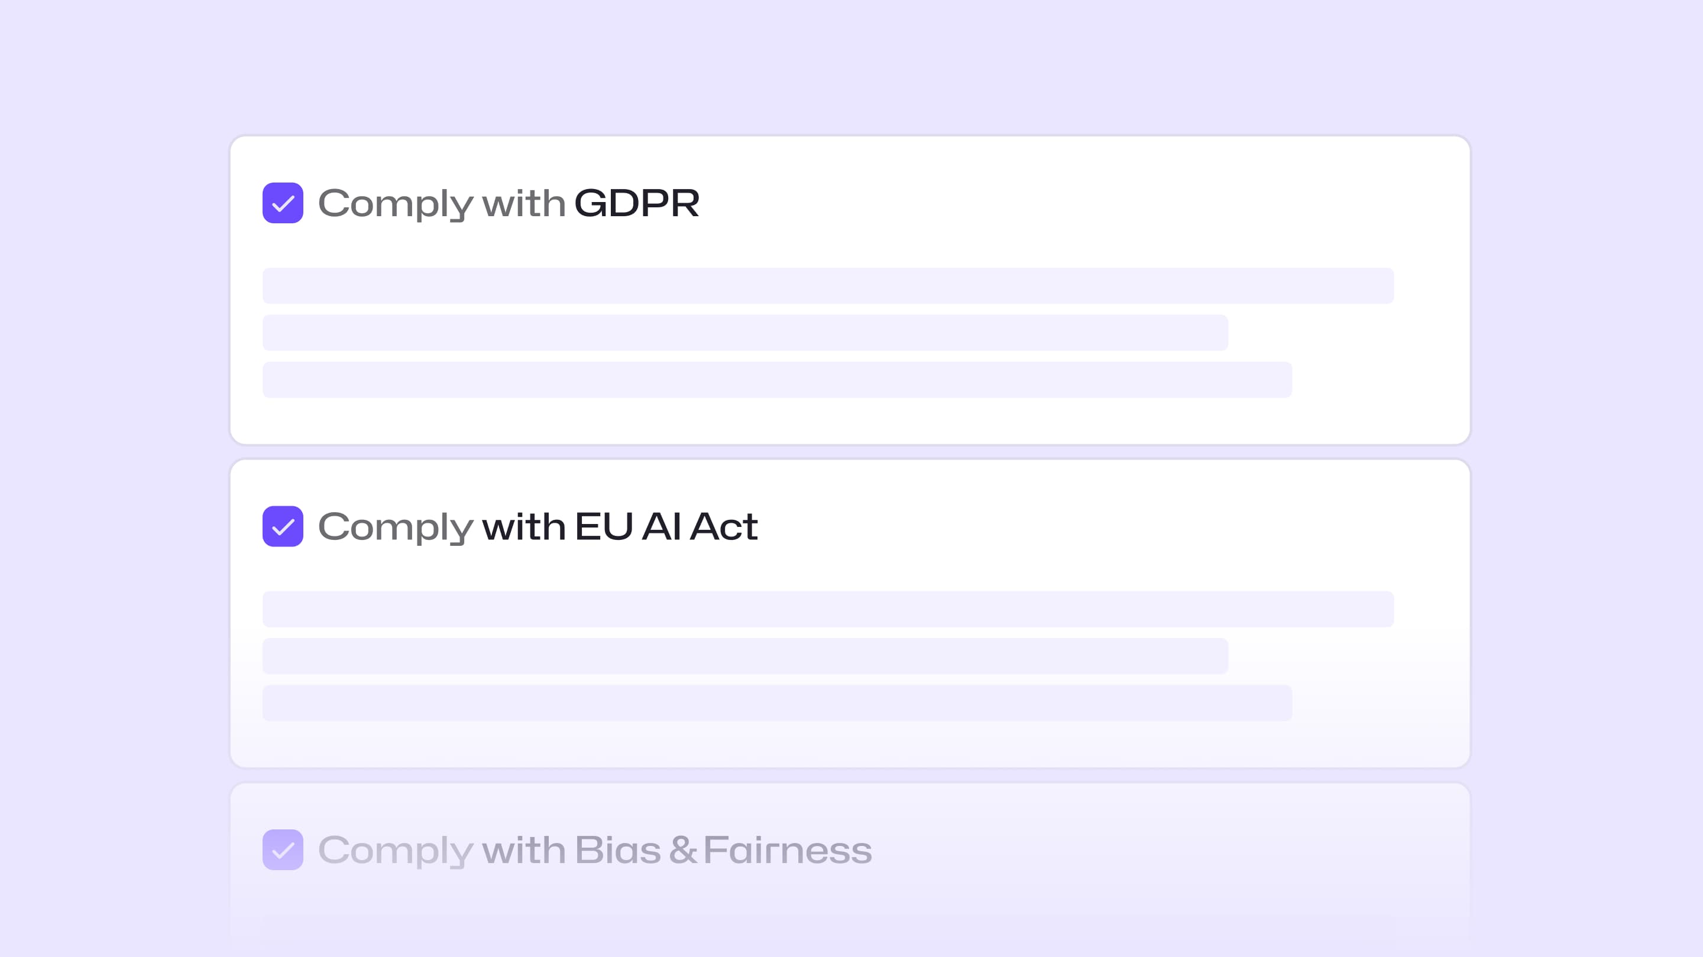
Task: Select the second placeholder line under GDPR
Action: 745,333
